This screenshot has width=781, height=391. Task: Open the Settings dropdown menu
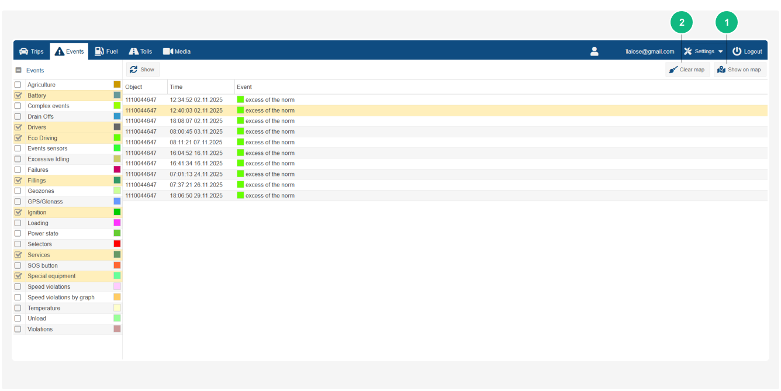pyautogui.click(x=704, y=51)
